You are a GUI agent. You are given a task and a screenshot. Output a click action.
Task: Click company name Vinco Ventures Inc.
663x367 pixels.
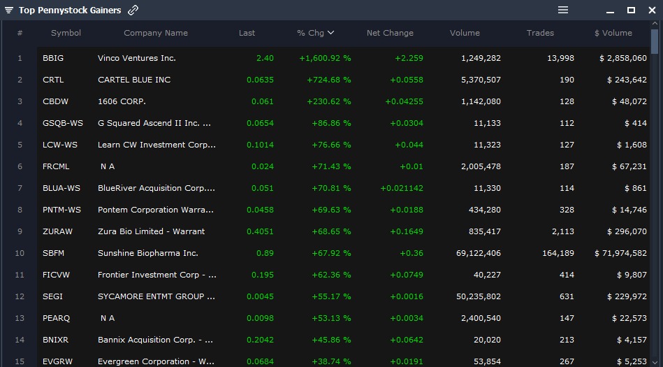pyautogui.click(x=136, y=58)
